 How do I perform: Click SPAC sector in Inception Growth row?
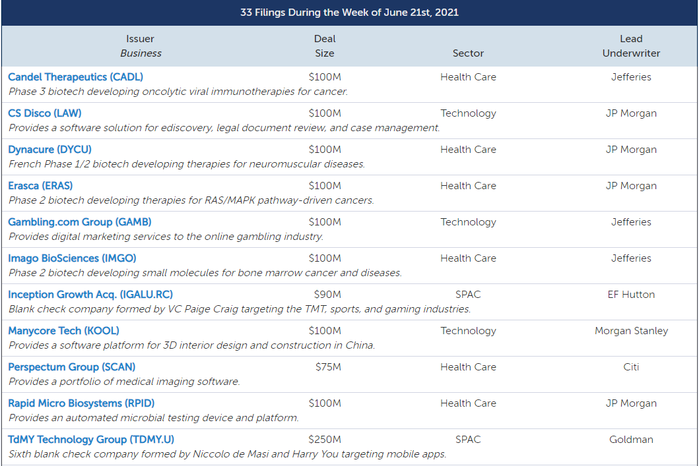(468, 295)
